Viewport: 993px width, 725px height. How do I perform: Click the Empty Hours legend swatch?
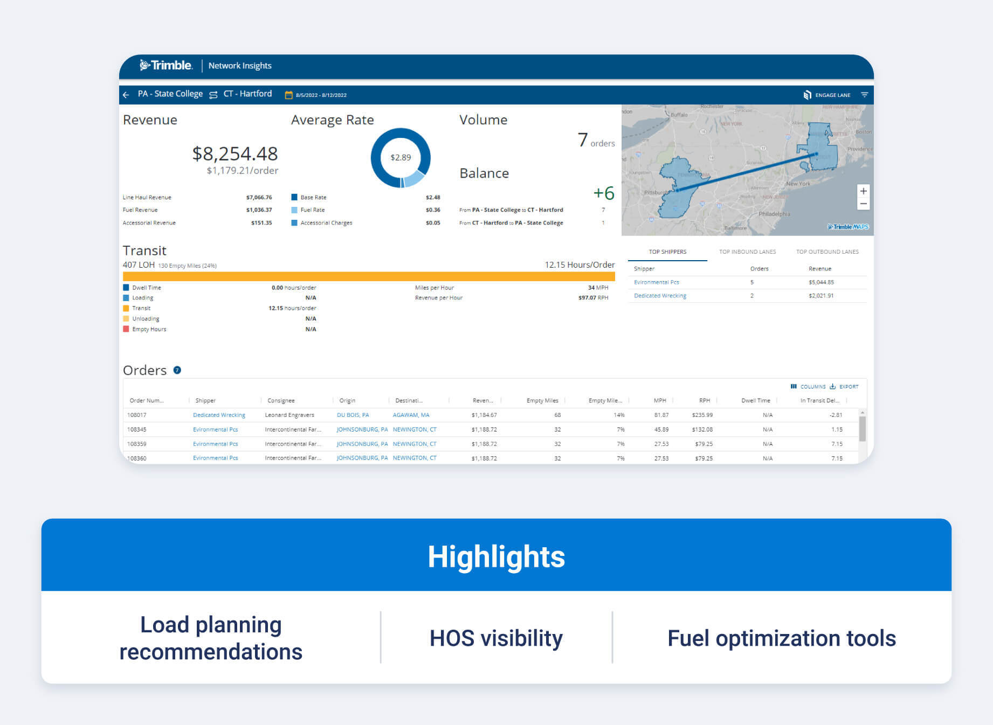126,329
